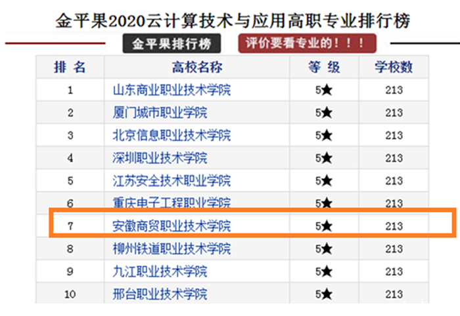Click the 等级 column header
Viewport: 460px width, 316px height.
tap(324, 67)
